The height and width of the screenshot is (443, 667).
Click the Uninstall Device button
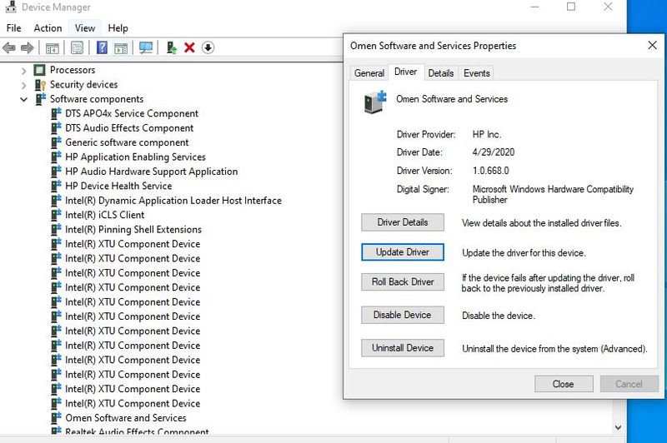point(403,348)
